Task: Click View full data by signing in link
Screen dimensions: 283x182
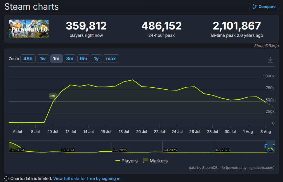Action: coord(87,178)
